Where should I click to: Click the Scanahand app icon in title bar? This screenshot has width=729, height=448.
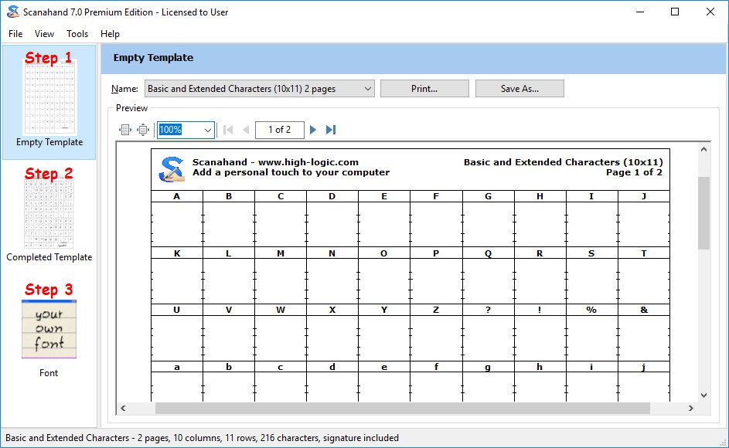[12, 12]
